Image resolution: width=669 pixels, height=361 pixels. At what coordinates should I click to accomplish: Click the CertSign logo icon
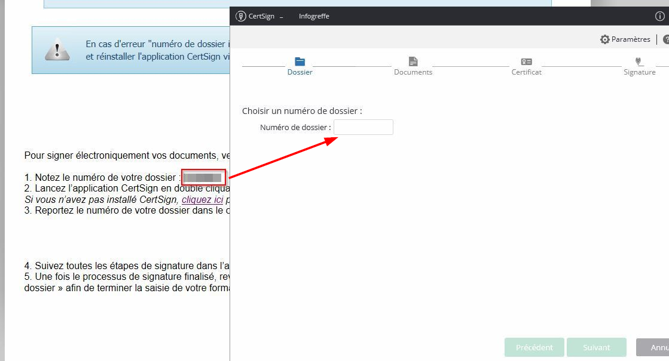point(241,16)
